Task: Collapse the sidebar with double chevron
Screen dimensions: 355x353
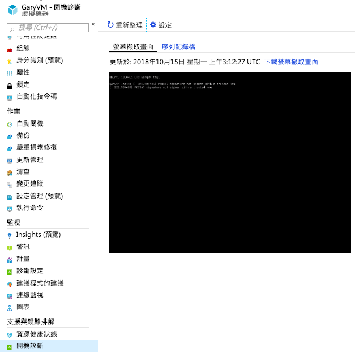Action: pos(93,24)
